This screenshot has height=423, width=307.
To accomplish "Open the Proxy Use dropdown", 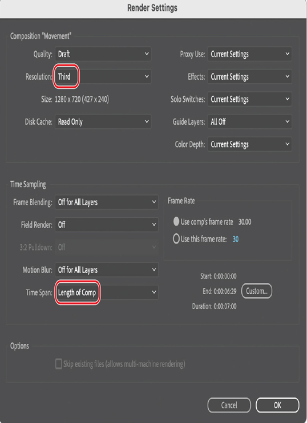I will click(x=249, y=54).
